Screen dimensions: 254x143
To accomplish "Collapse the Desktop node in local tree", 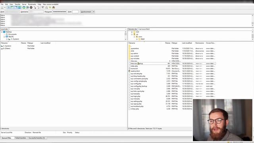I will (2, 32).
